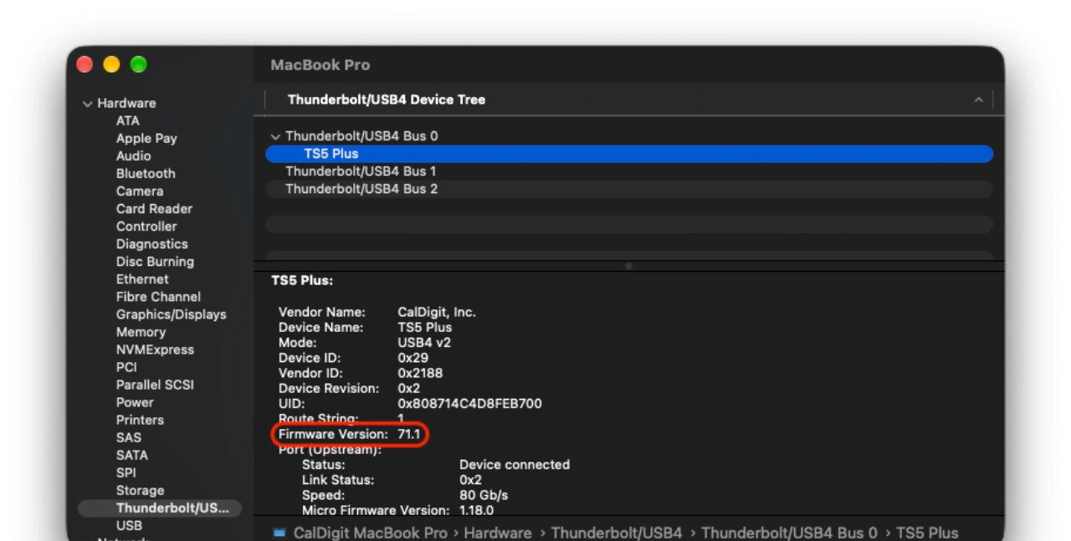The image size is (1071, 541).
Task: Select Bluetooth in the Hardware list
Action: (146, 173)
